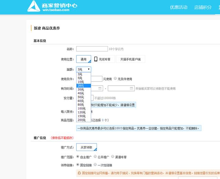
Task: Choose 40元 in the denomination list
Action: click(84, 93)
